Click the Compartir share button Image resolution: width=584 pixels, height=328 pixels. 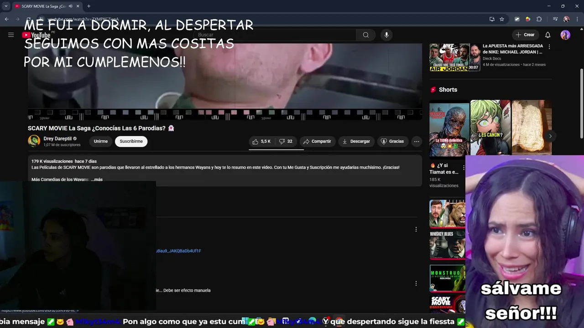point(317,141)
